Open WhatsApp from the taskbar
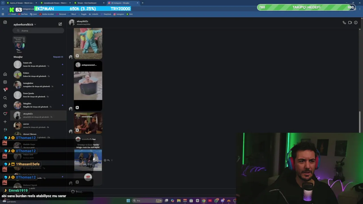 216,201
